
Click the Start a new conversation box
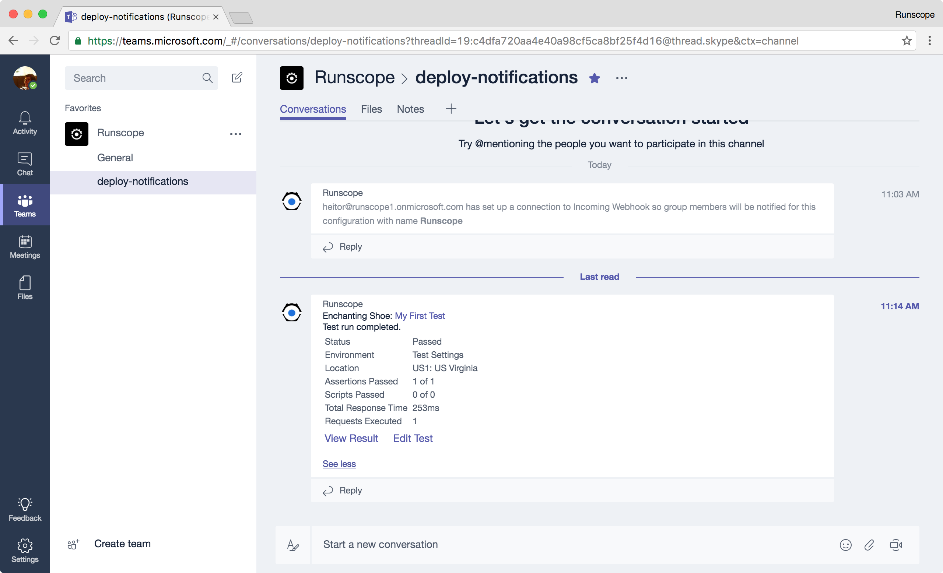point(574,545)
